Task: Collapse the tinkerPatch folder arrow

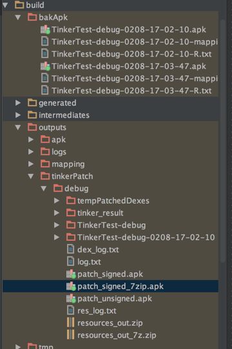Action: (31, 176)
